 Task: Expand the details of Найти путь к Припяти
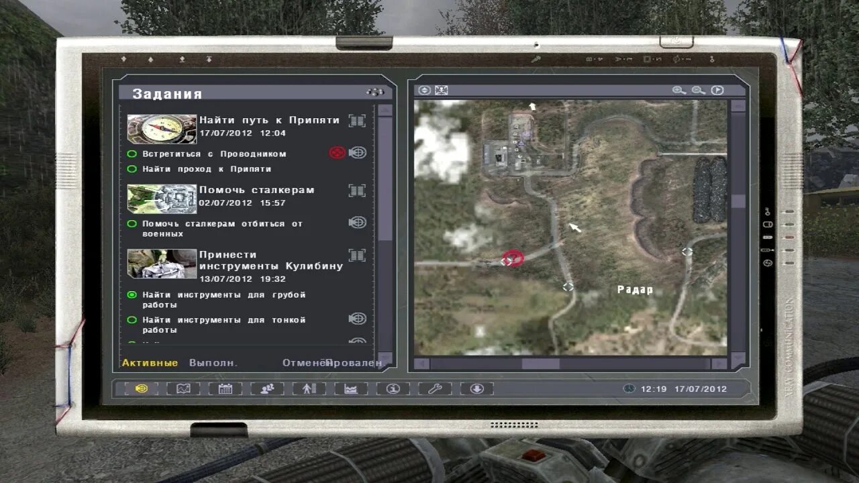point(357,121)
